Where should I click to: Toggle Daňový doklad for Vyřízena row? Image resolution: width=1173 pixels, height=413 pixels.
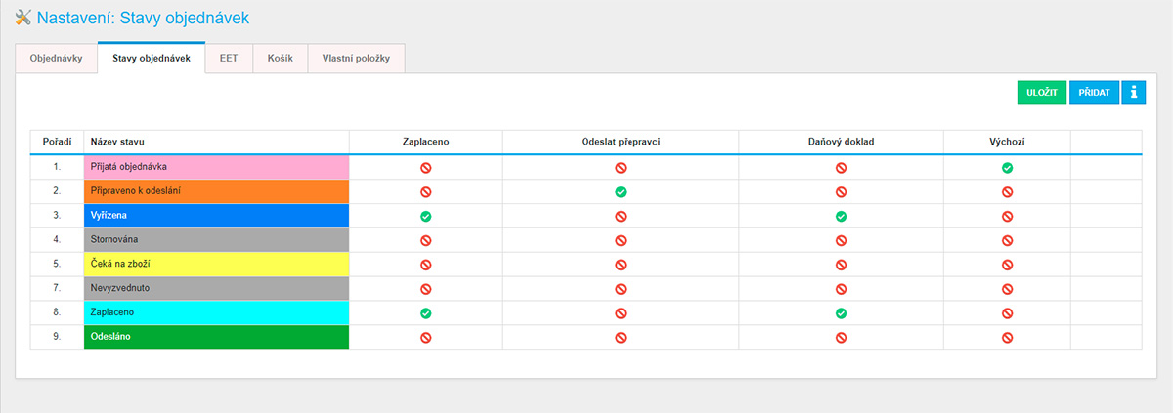(x=841, y=216)
